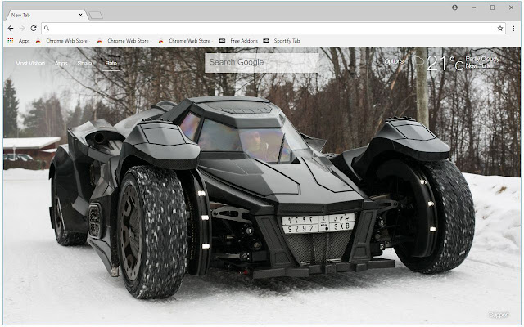Focus the browser address bar
524x327 pixels.
[273, 29]
